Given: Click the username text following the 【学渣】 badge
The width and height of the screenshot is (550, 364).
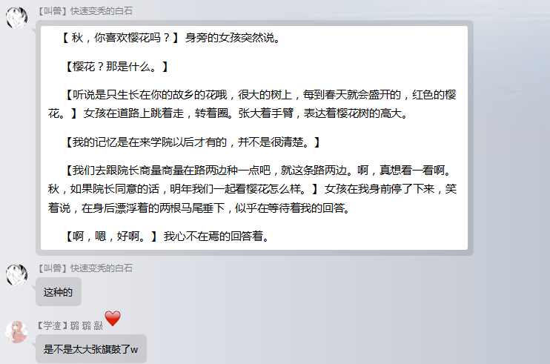Looking at the screenshot, I should [x=87, y=325].
